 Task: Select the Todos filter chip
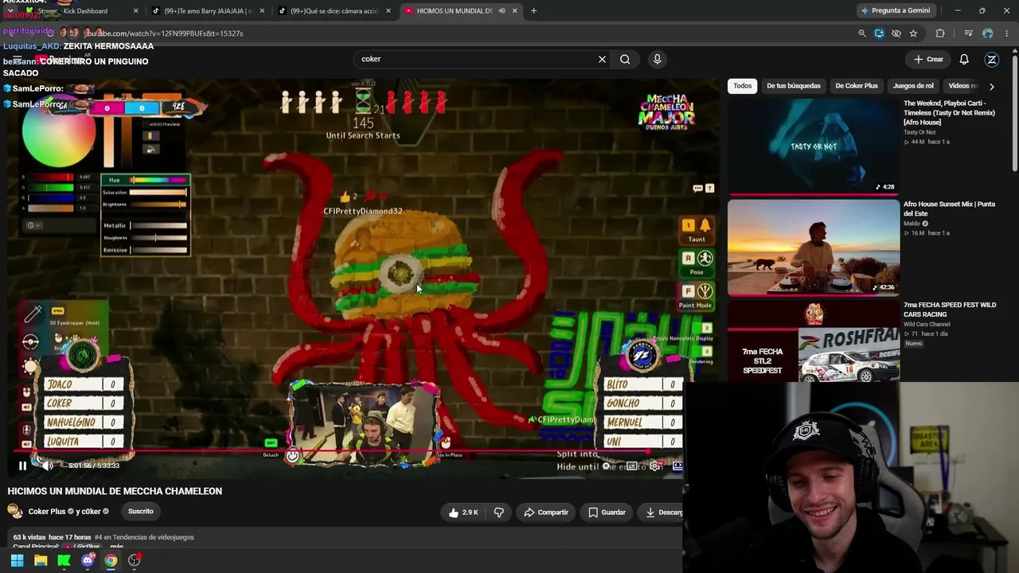(x=743, y=86)
